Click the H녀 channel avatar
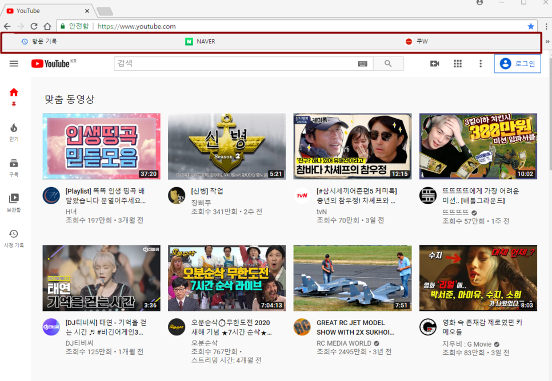552x381 pixels. (51, 196)
